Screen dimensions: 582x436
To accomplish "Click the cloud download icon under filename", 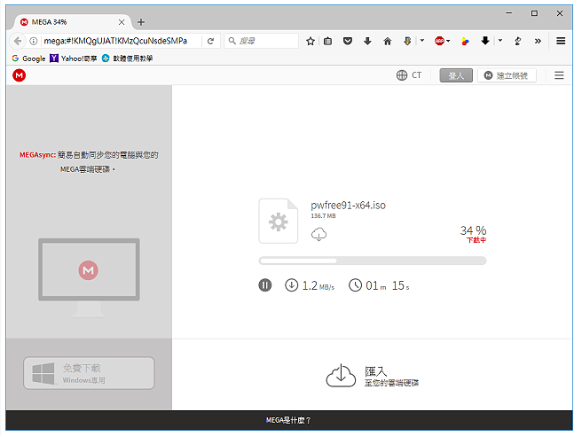I will click(319, 234).
